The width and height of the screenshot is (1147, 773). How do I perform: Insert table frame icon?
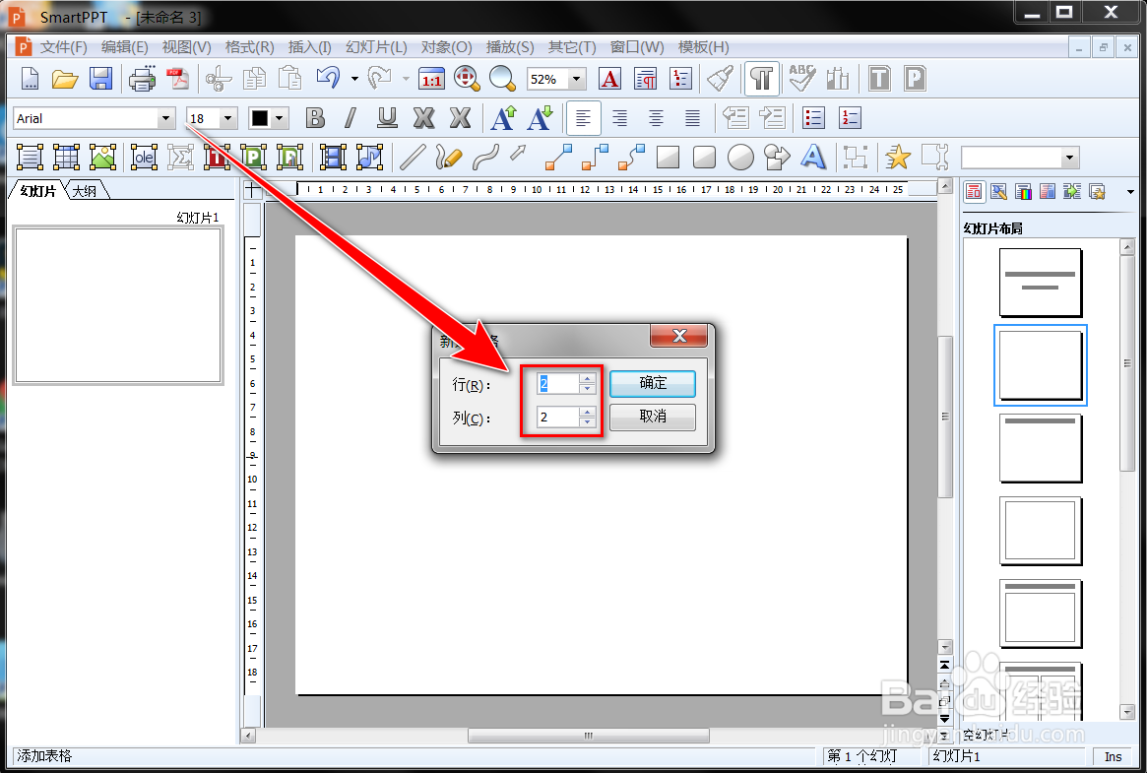67,158
